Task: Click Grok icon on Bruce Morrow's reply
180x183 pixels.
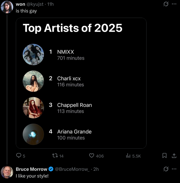Action: point(165,169)
